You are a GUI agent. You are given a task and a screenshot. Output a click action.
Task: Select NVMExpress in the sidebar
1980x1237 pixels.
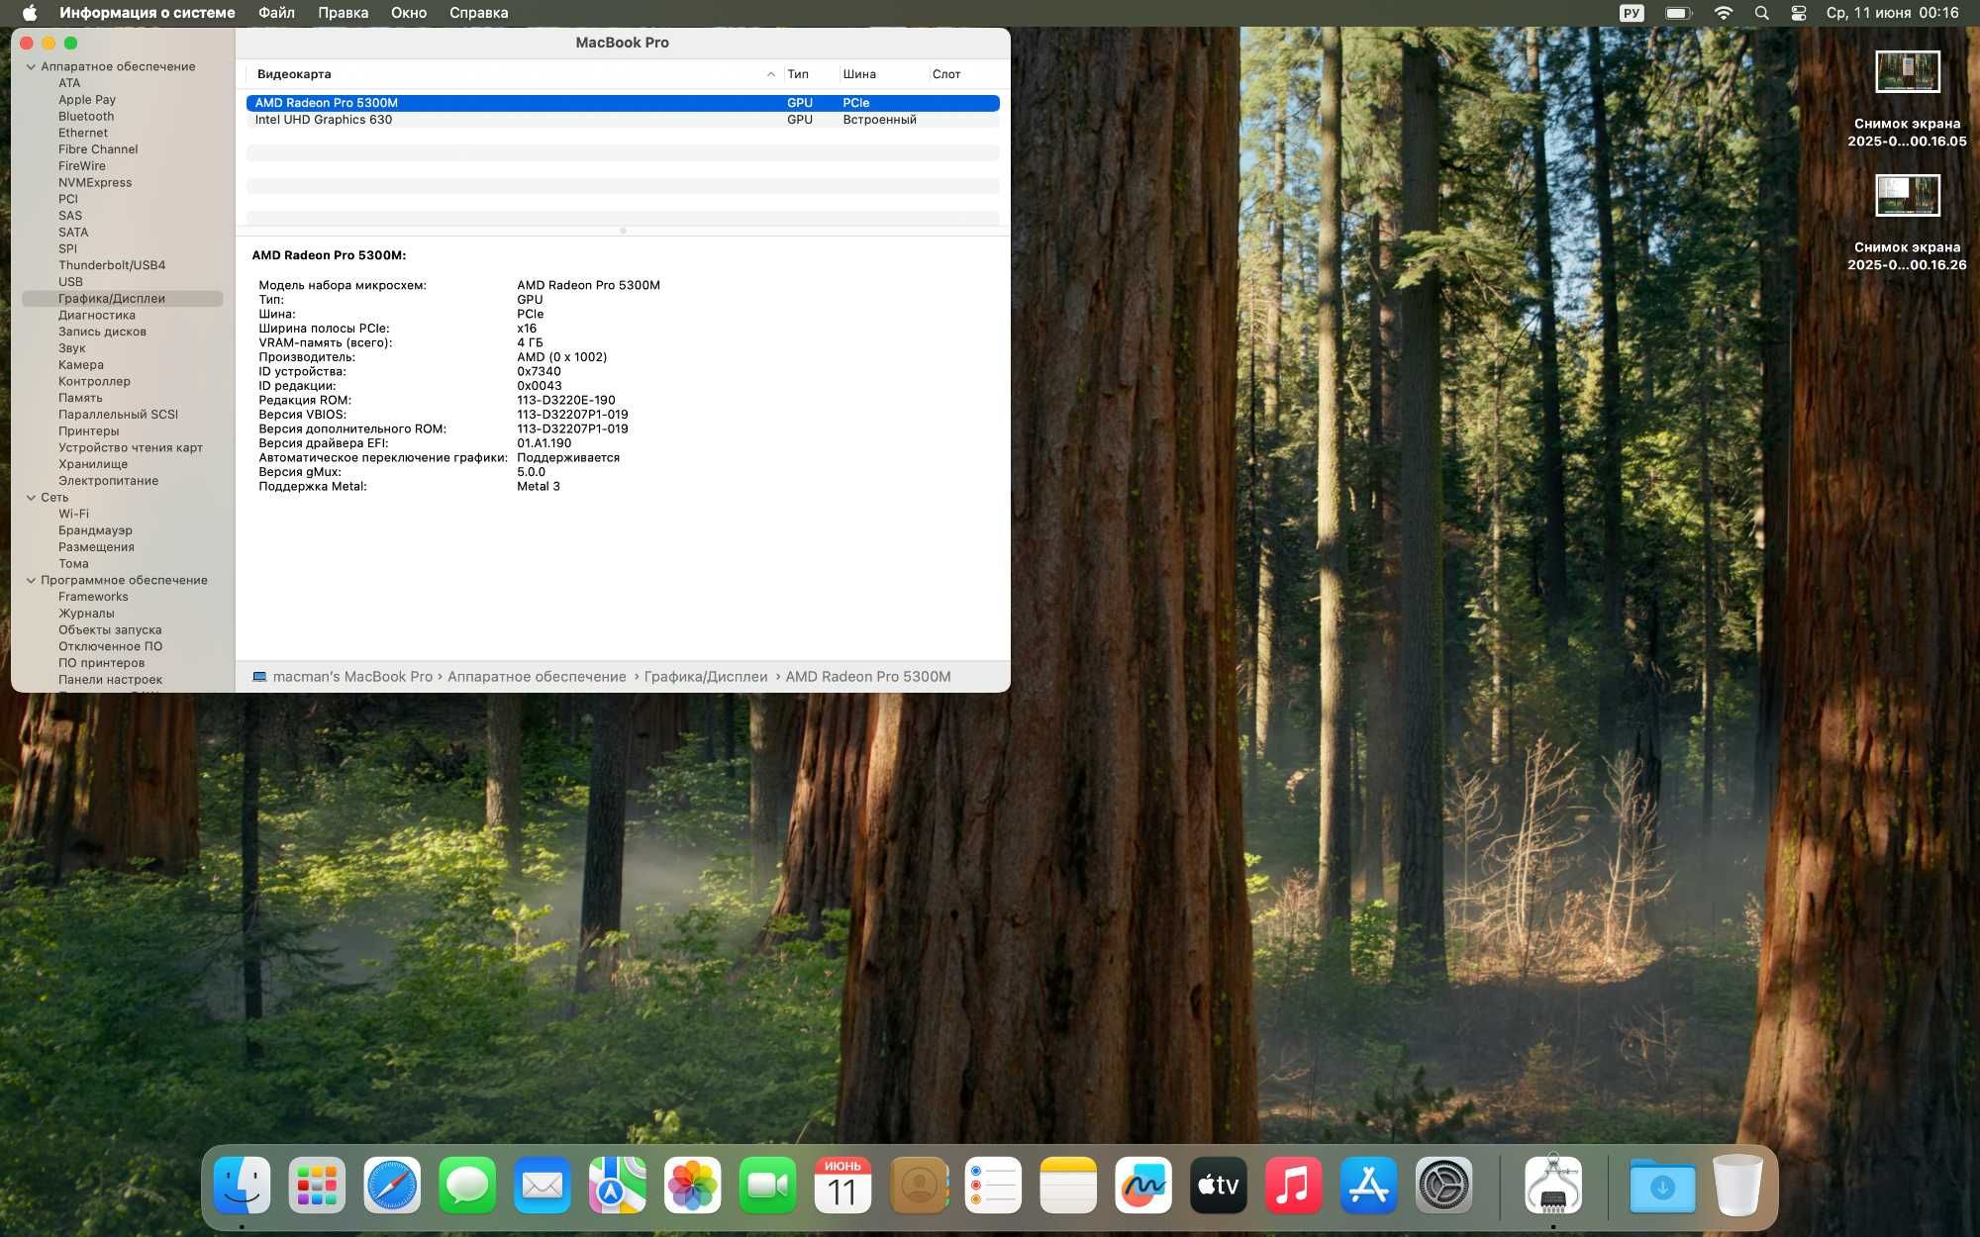click(x=95, y=183)
